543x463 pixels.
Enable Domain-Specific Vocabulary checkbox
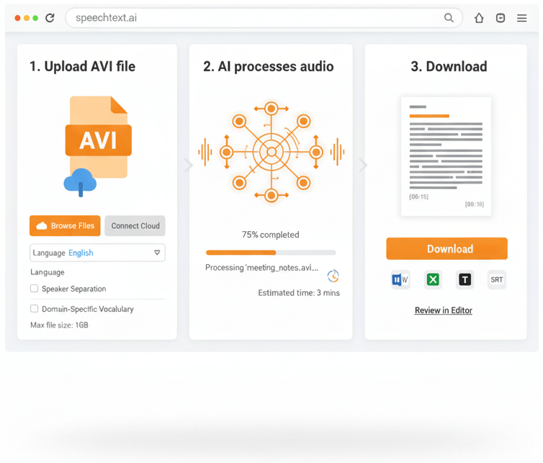click(34, 309)
